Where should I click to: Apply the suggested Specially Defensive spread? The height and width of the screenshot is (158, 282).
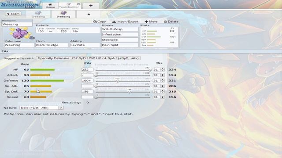tap(88, 58)
